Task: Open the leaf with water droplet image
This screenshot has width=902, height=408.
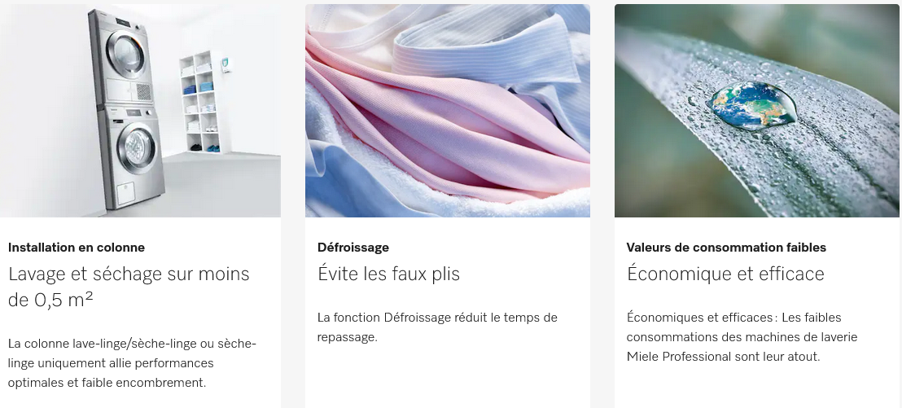Action: coord(756,111)
